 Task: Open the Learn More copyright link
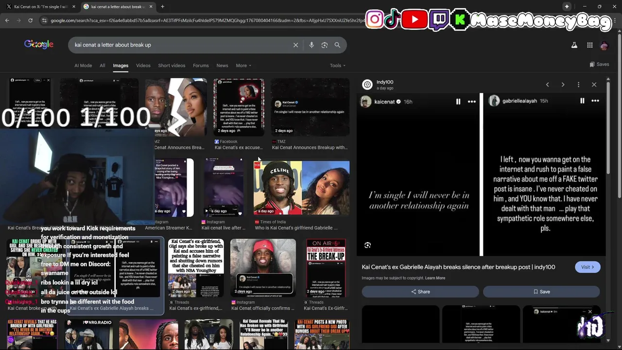(x=435, y=278)
